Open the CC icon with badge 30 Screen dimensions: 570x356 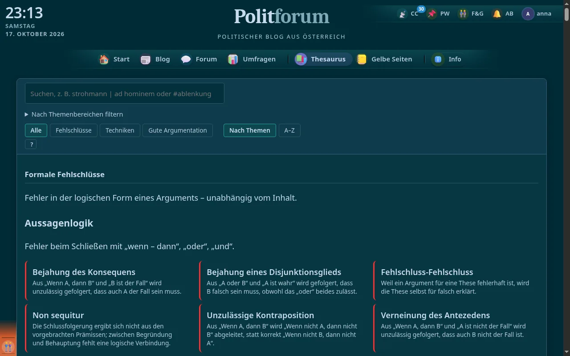[403, 14]
